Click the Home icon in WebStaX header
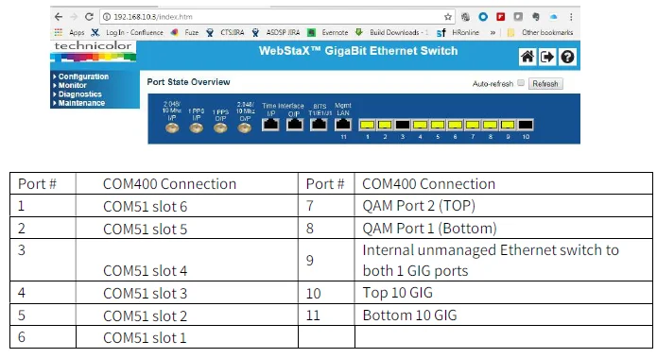This screenshot has width=657, height=358. pyautogui.click(x=527, y=57)
